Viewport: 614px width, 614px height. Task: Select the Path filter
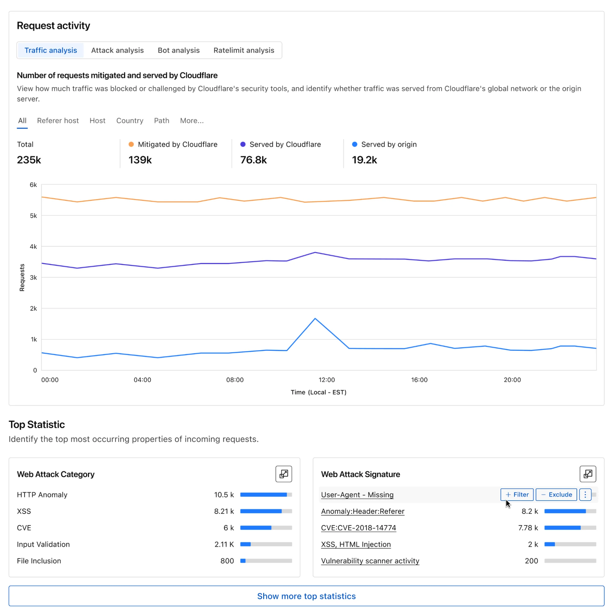(161, 121)
